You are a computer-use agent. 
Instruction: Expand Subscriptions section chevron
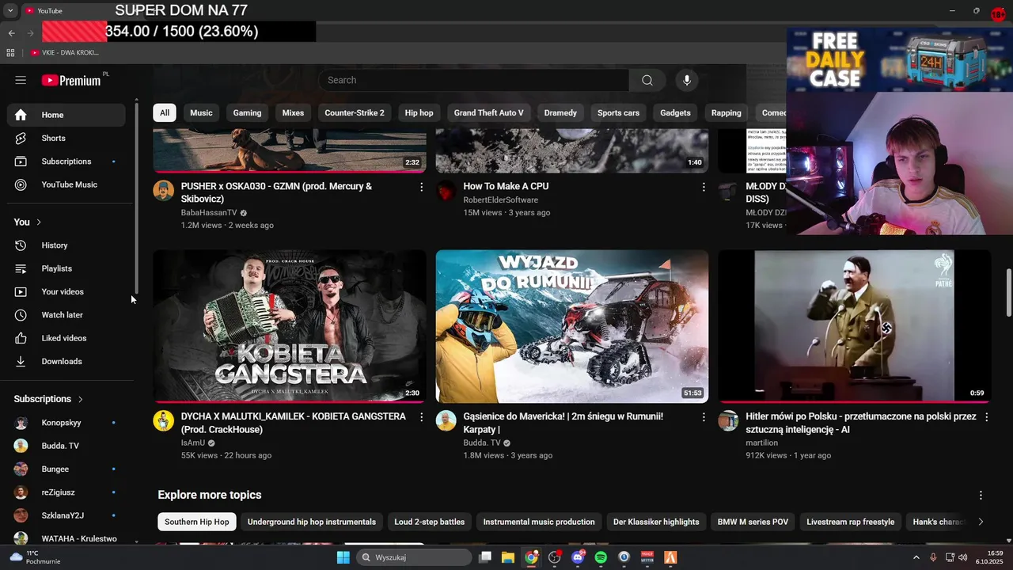80,399
